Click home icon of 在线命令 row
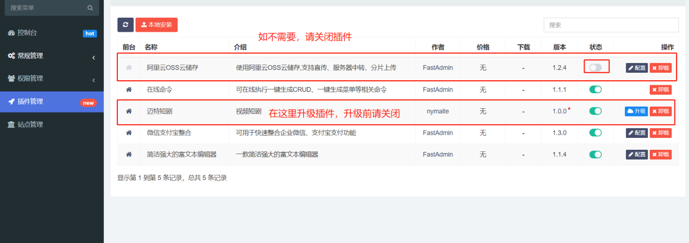The width and height of the screenshot is (689, 243). (129, 89)
